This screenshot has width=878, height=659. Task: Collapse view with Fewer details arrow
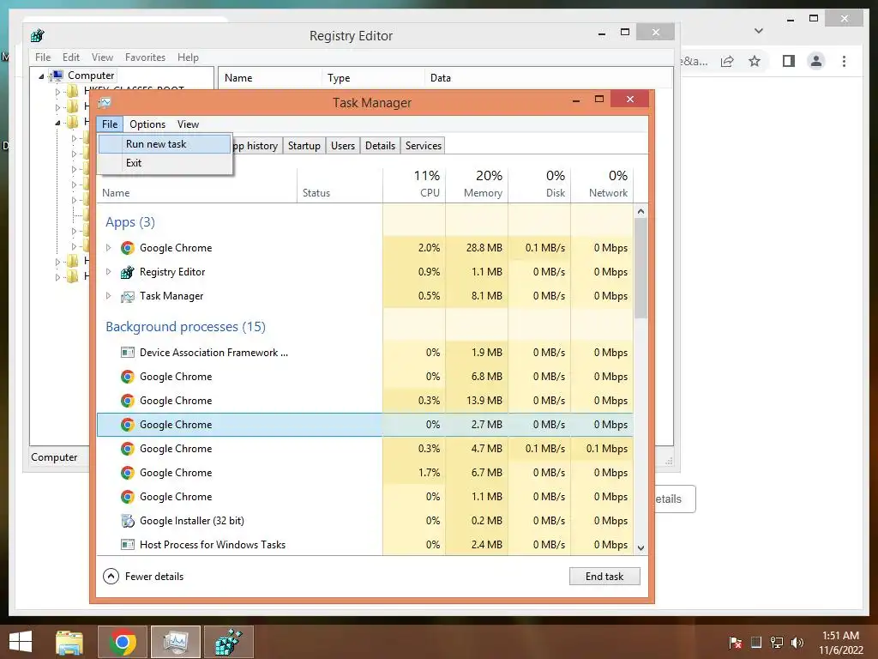(x=111, y=577)
